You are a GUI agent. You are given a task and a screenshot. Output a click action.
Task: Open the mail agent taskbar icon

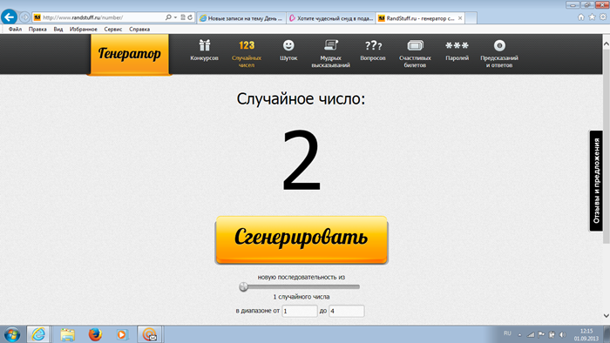tap(149, 334)
